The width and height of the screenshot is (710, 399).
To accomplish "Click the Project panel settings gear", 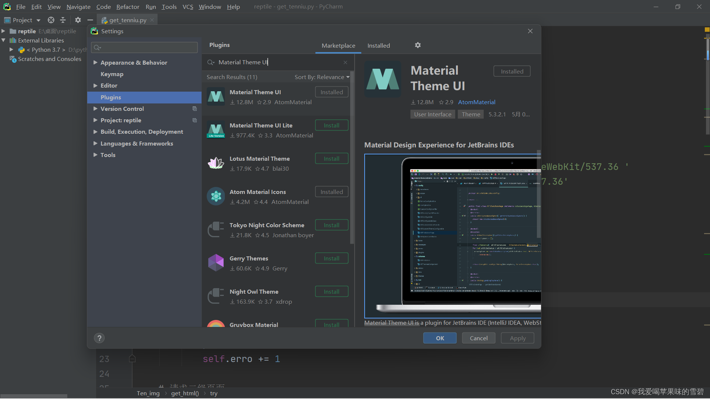I will point(78,20).
